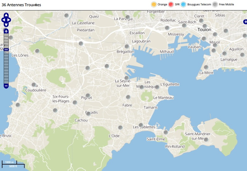This screenshot has height=171, width=247.
Task: Select the antenna marker above Saint-Elme
Action: click(166, 132)
